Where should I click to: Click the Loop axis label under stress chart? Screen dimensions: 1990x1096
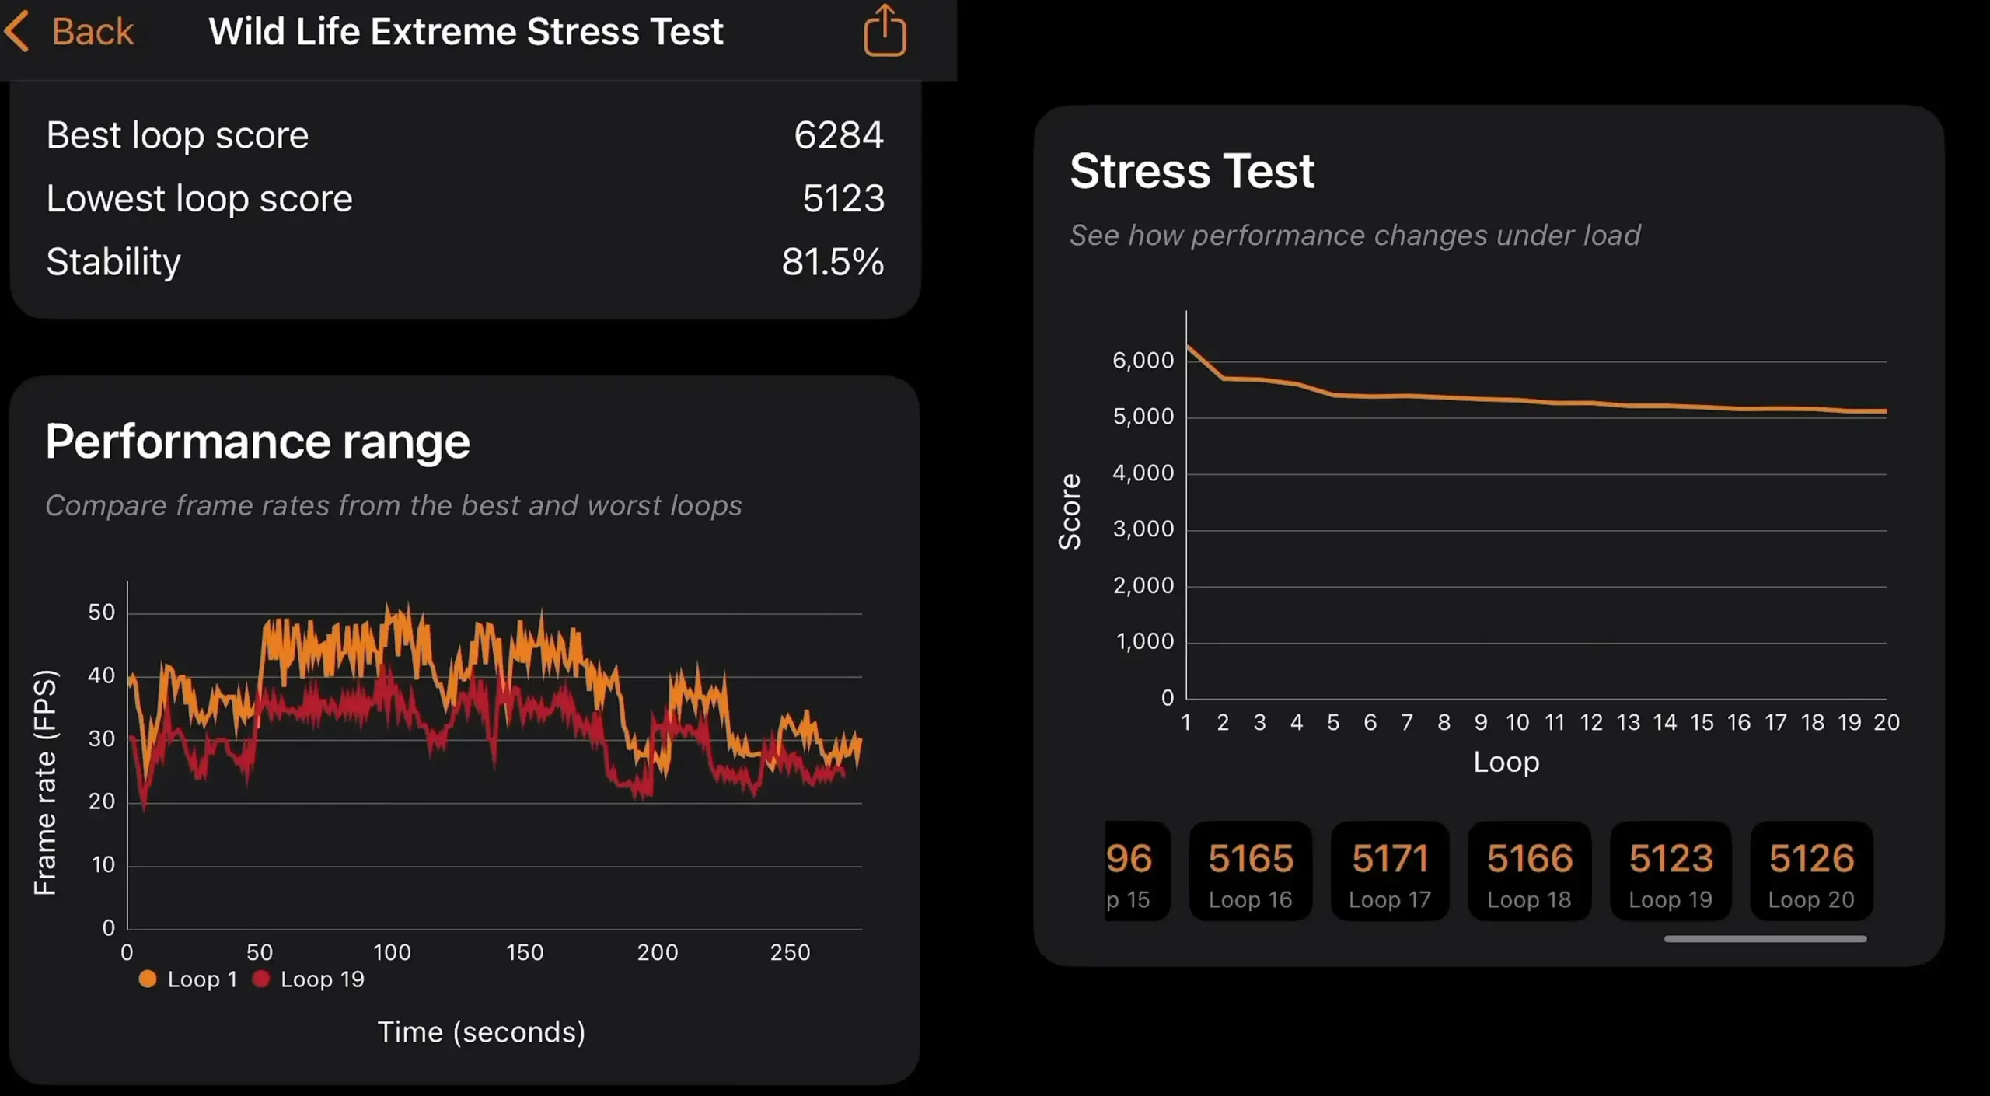point(1506,763)
